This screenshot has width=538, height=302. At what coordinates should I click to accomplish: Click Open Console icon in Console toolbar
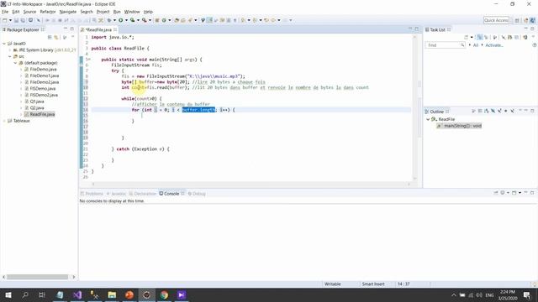(514, 193)
